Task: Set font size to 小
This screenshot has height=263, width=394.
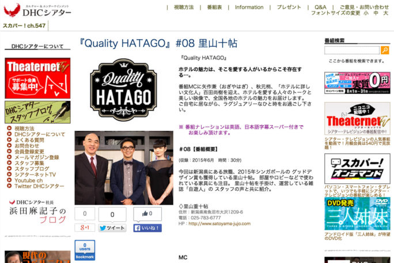Action: (x=366, y=13)
